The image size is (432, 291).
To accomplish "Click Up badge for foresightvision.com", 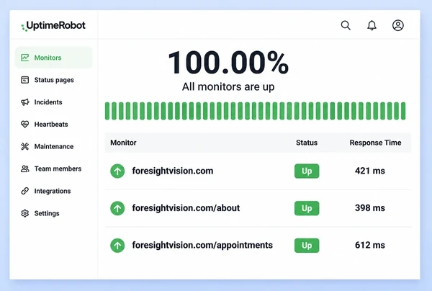I will [307, 171].
